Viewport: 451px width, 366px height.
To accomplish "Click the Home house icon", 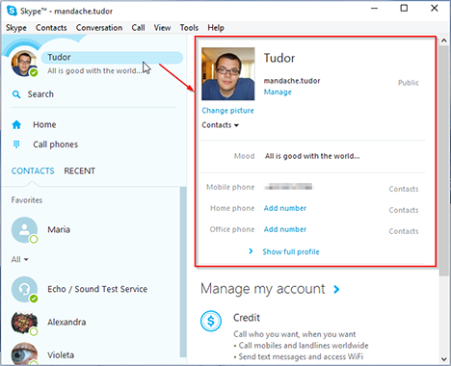I will pos(16,124).
